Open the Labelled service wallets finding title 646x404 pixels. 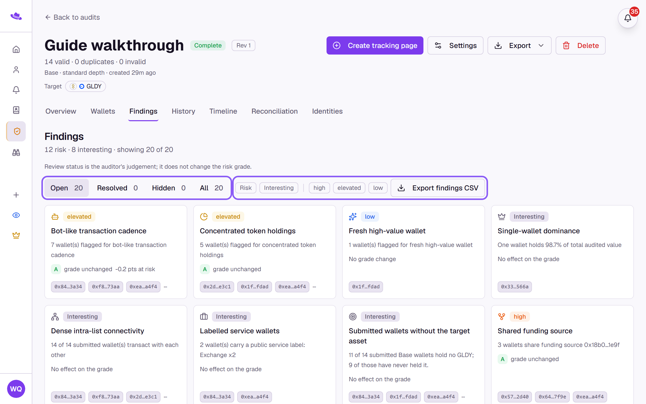coord(240,331)
